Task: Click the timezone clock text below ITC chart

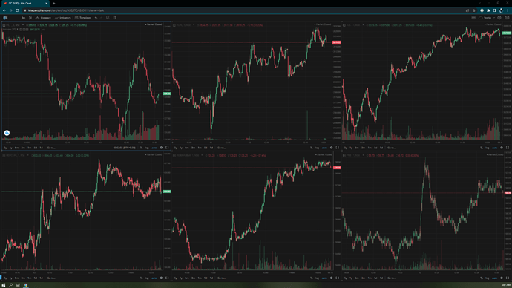Action: click(x=125, y=148)
